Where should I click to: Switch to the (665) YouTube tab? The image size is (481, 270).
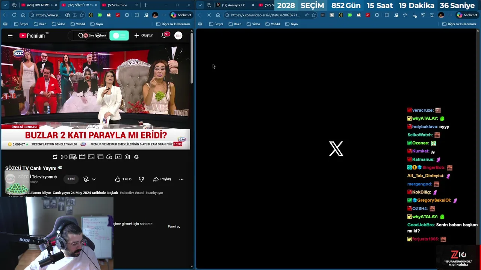pos(119,5)
